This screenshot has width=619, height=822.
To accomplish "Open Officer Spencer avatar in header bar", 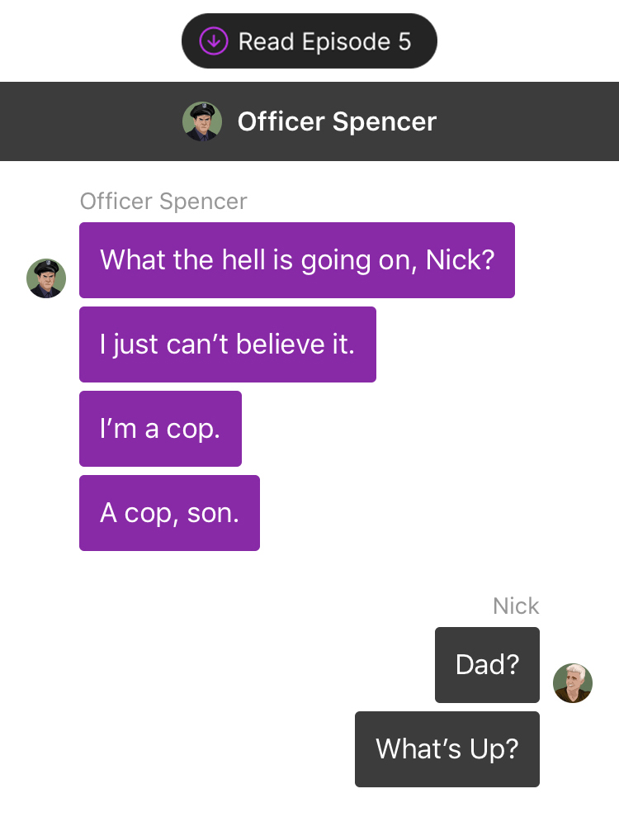I will 202,121.
